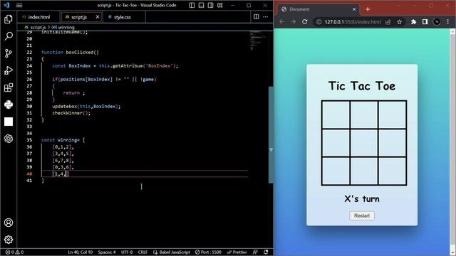Open the editor More Actions menu
Viewport: 456px width, 256px height.
coord(266,17)
